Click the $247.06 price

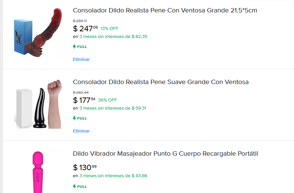pyautogui.click(x=85, y=29)
